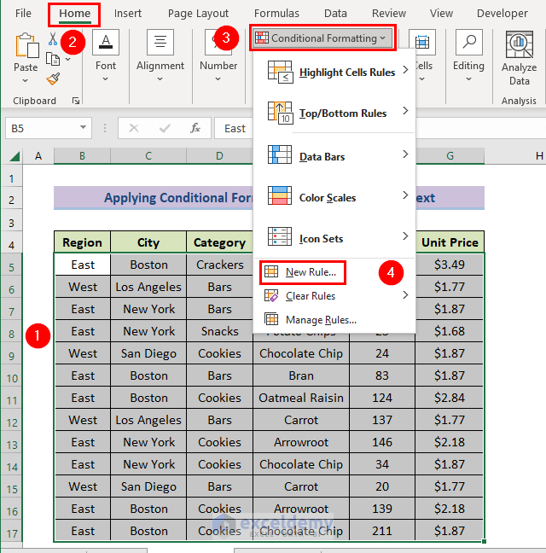Open the Editing magnifier icon
Image resolution: width=546 pixels, height=553 pixels.
(x=469, y=43)
